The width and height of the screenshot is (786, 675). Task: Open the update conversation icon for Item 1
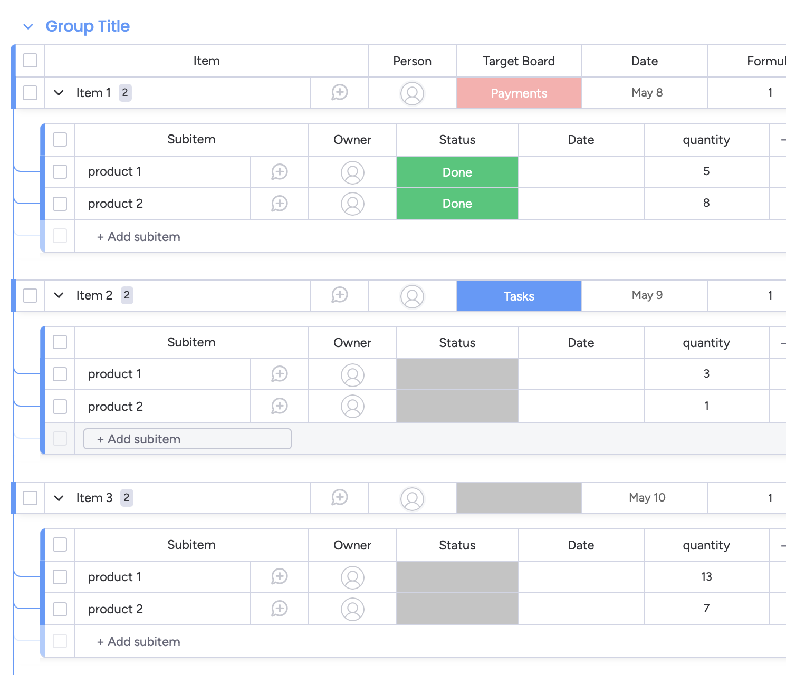point(339,93)
